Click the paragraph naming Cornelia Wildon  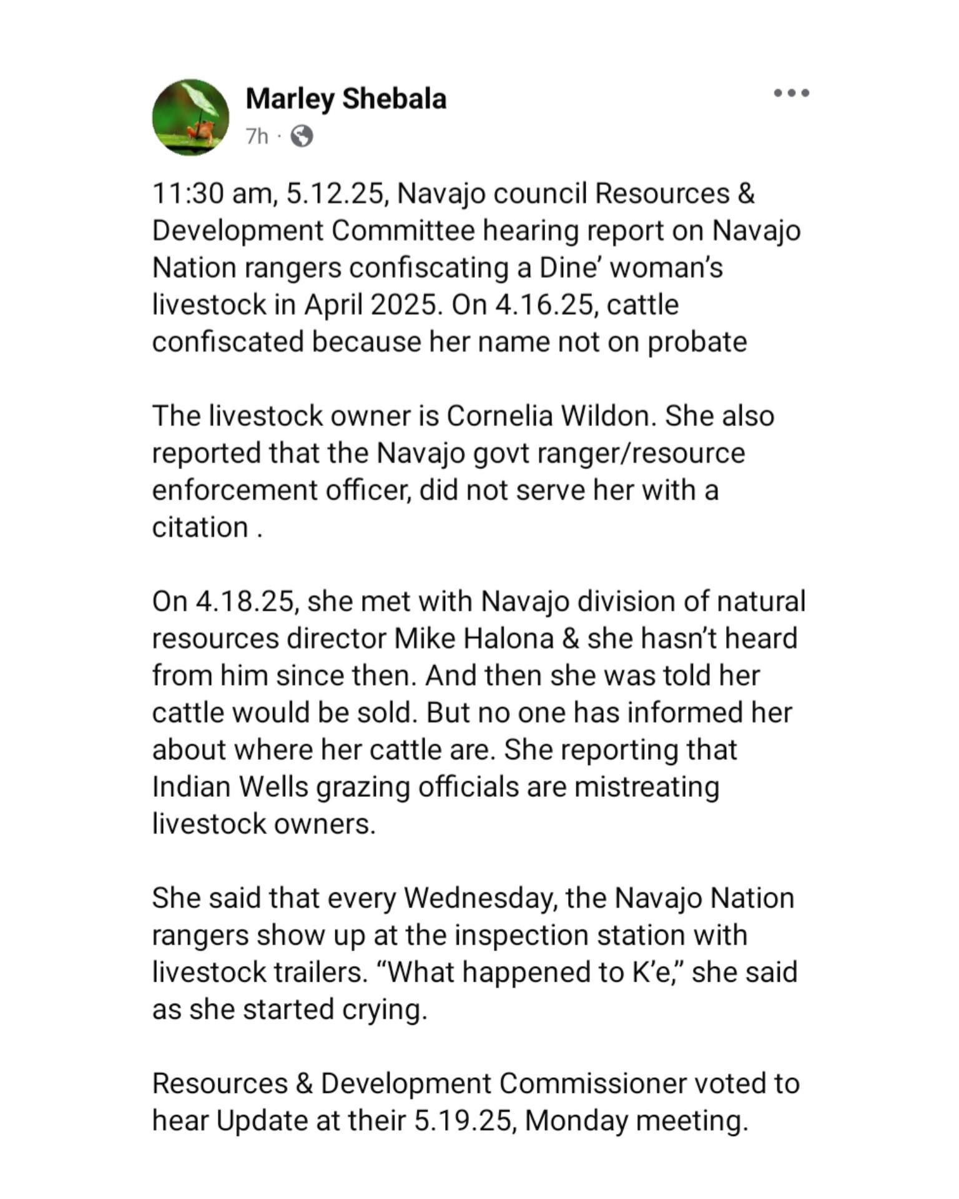click(x=463, y=471)
